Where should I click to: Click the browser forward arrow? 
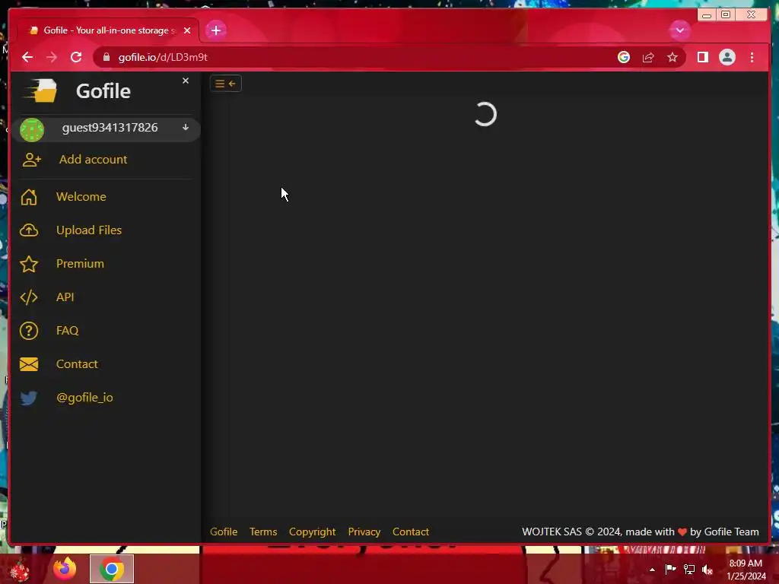click(52, 57)
